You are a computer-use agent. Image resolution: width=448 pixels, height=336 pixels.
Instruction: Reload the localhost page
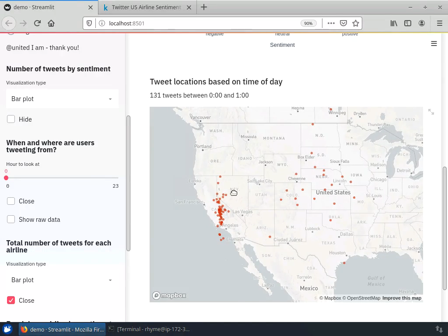(x=37, y=23)
